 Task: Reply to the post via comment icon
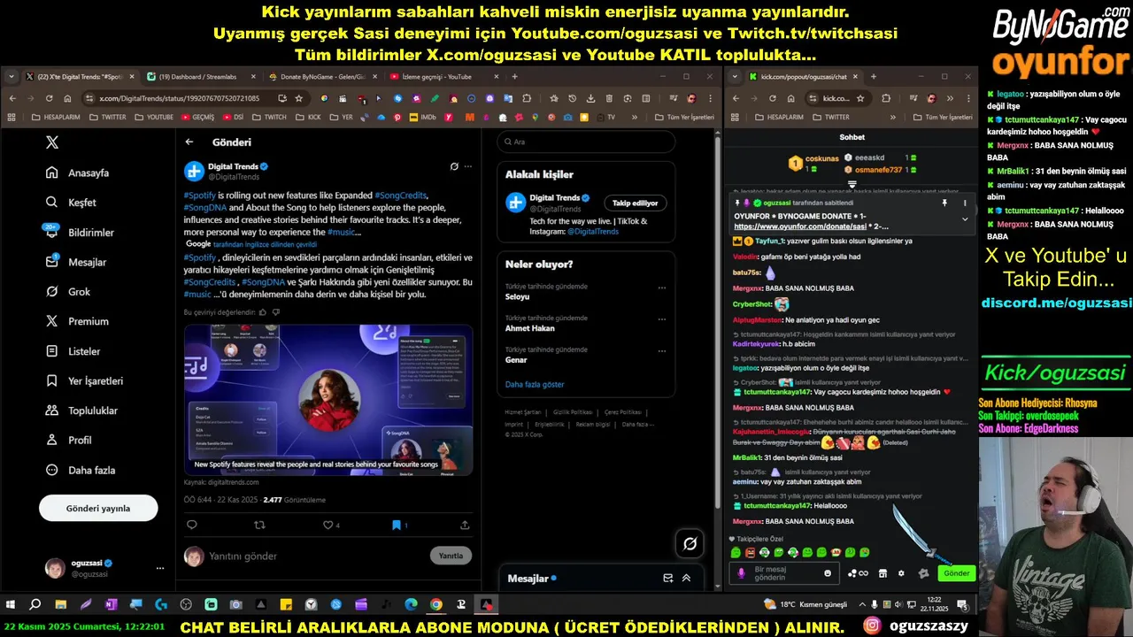pyautogui.click(x=191, y=525)
